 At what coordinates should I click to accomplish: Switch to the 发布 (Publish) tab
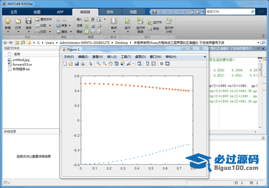pyautogui.click(x=110, y=12)
